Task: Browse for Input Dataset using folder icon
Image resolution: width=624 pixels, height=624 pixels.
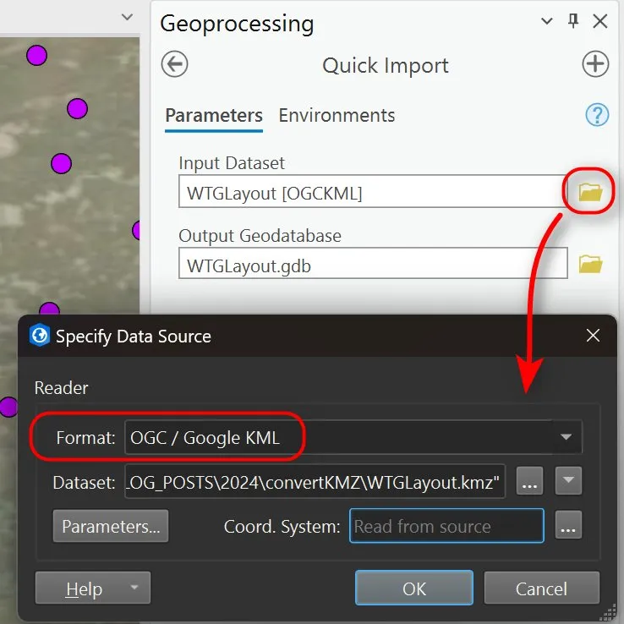Action: (590, 192)
